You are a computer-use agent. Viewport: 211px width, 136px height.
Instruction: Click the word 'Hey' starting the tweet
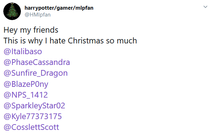tap(10, 30)
